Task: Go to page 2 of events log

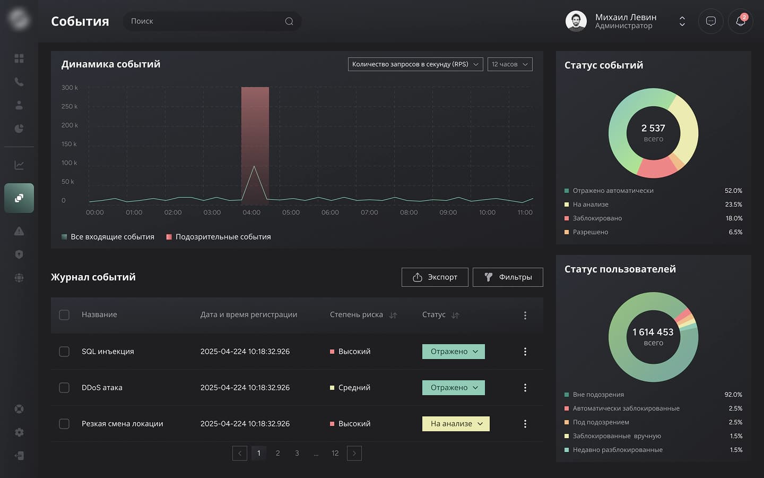Action: point(277,453)
